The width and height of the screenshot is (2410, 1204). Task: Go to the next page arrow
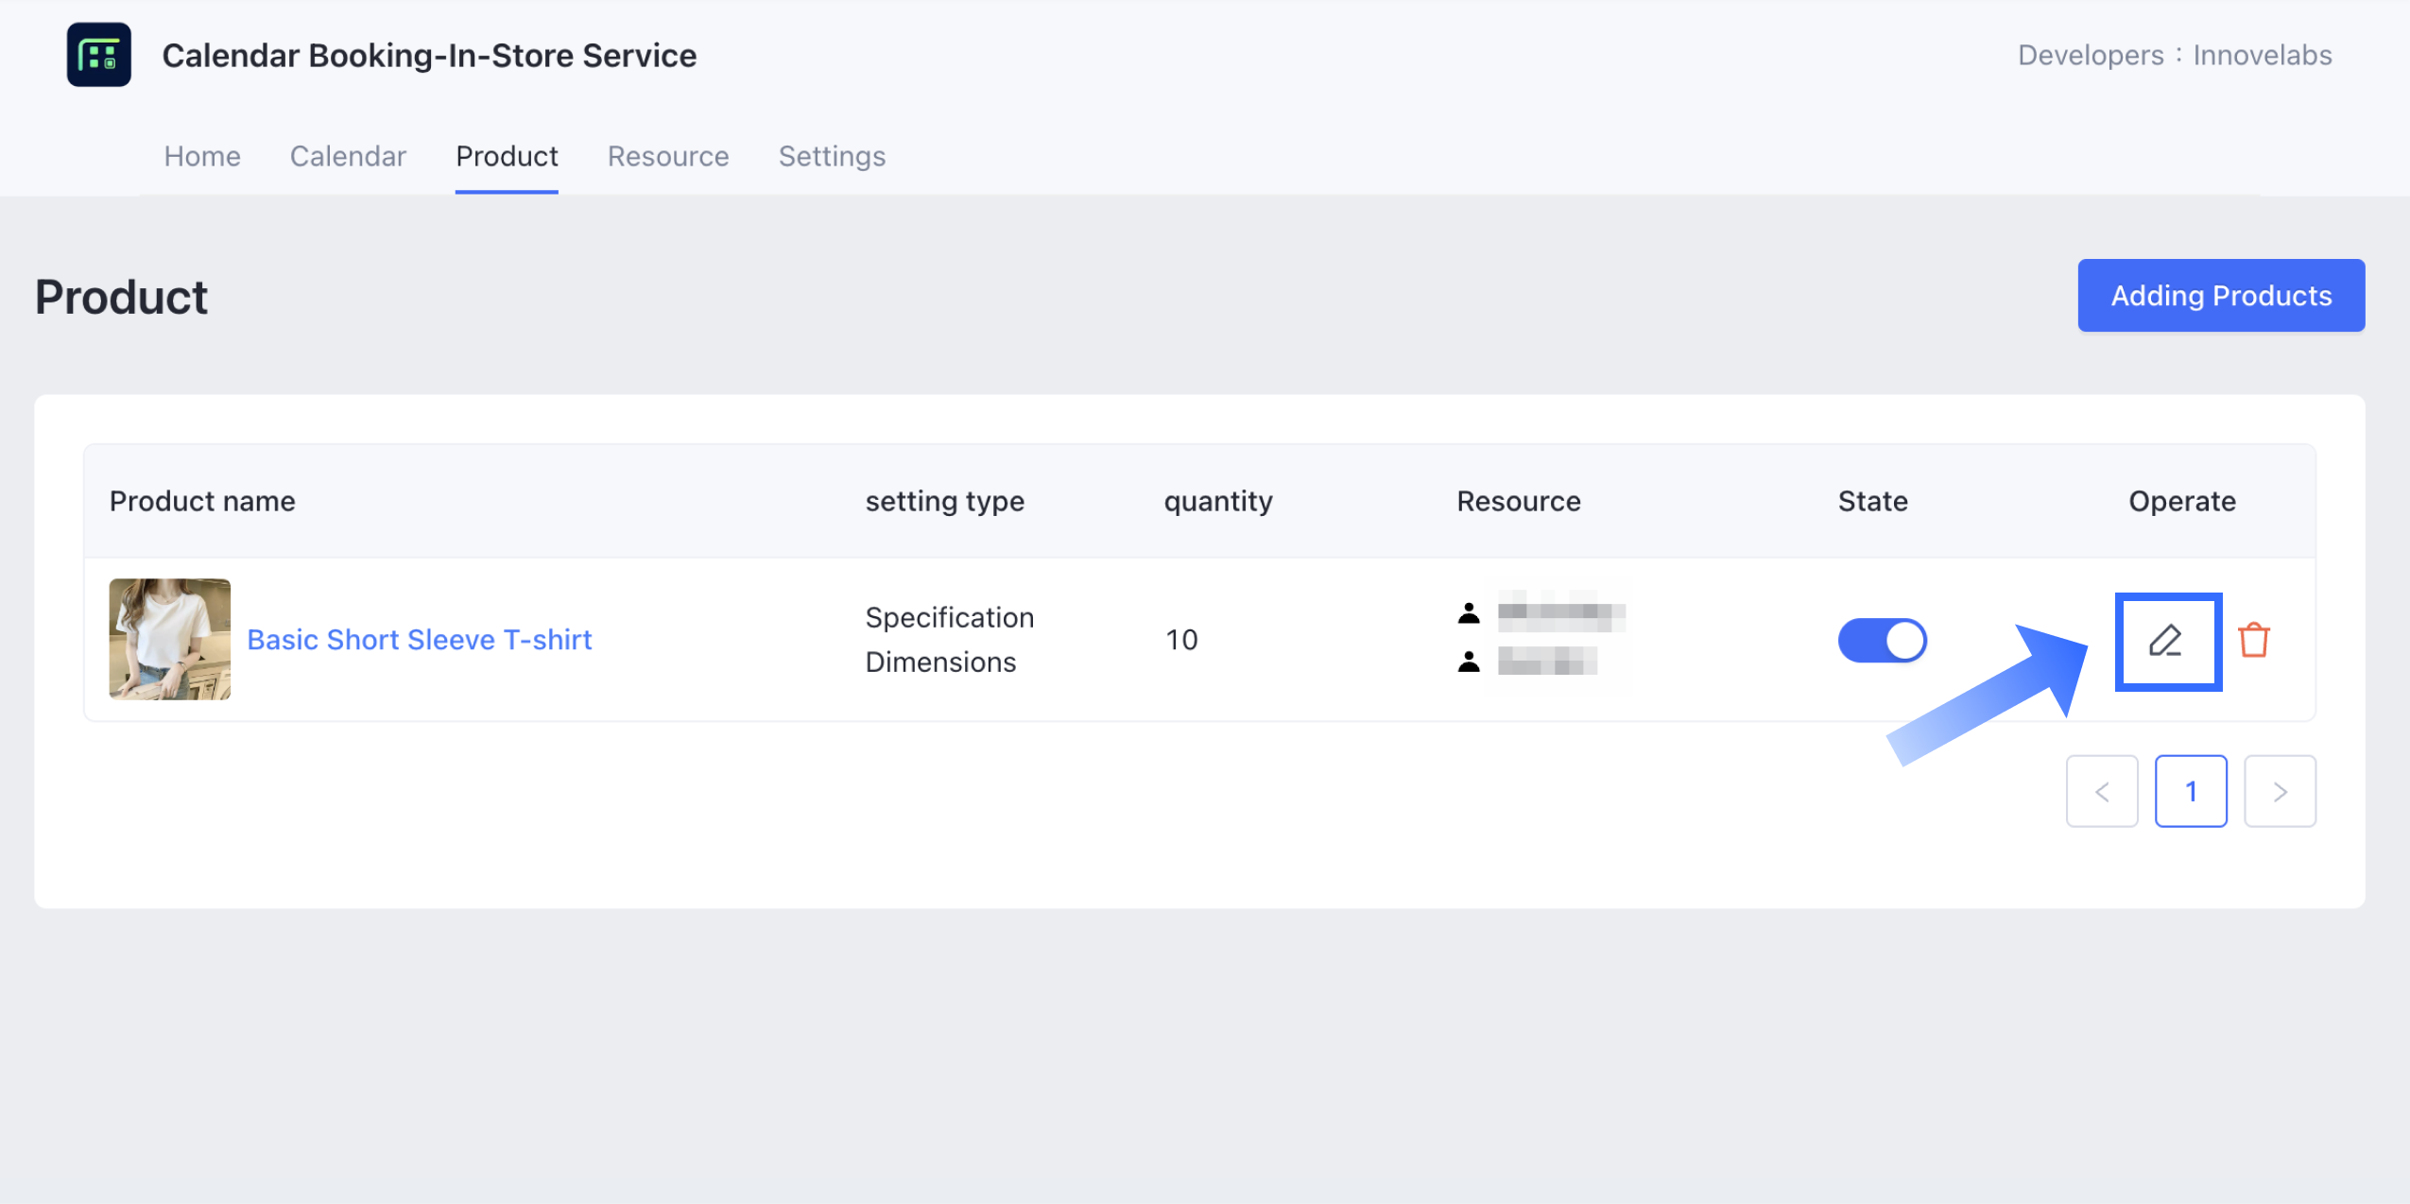coord(2279,791)
